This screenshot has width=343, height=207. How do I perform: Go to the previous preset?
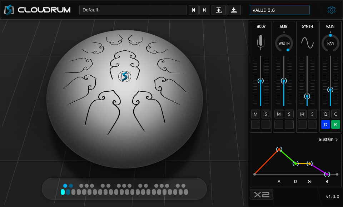click(193, 10)
